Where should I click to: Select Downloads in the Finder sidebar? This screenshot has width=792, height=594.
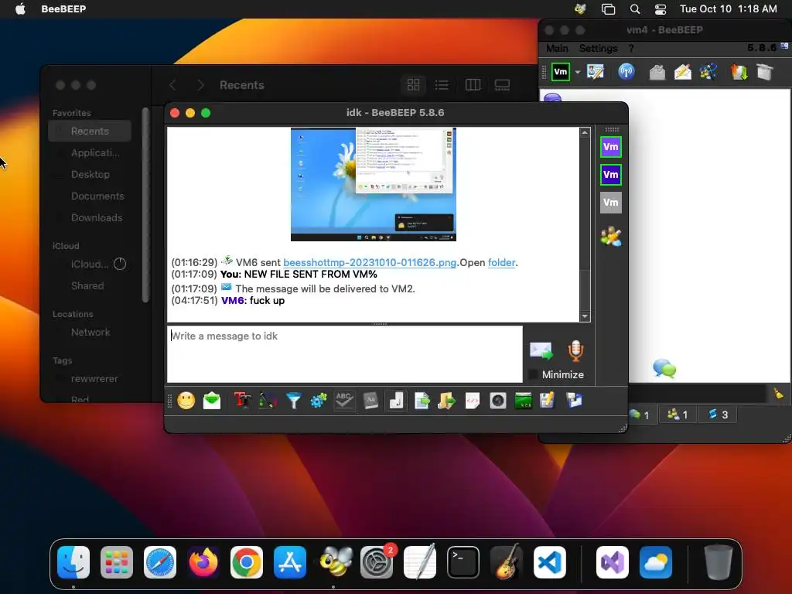tap(97, 217)
